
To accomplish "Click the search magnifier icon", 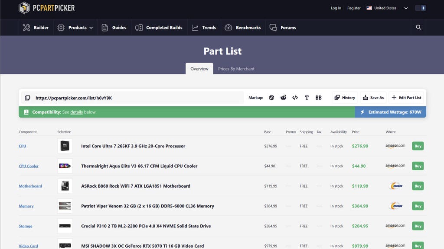I will (x=418, y=27).
